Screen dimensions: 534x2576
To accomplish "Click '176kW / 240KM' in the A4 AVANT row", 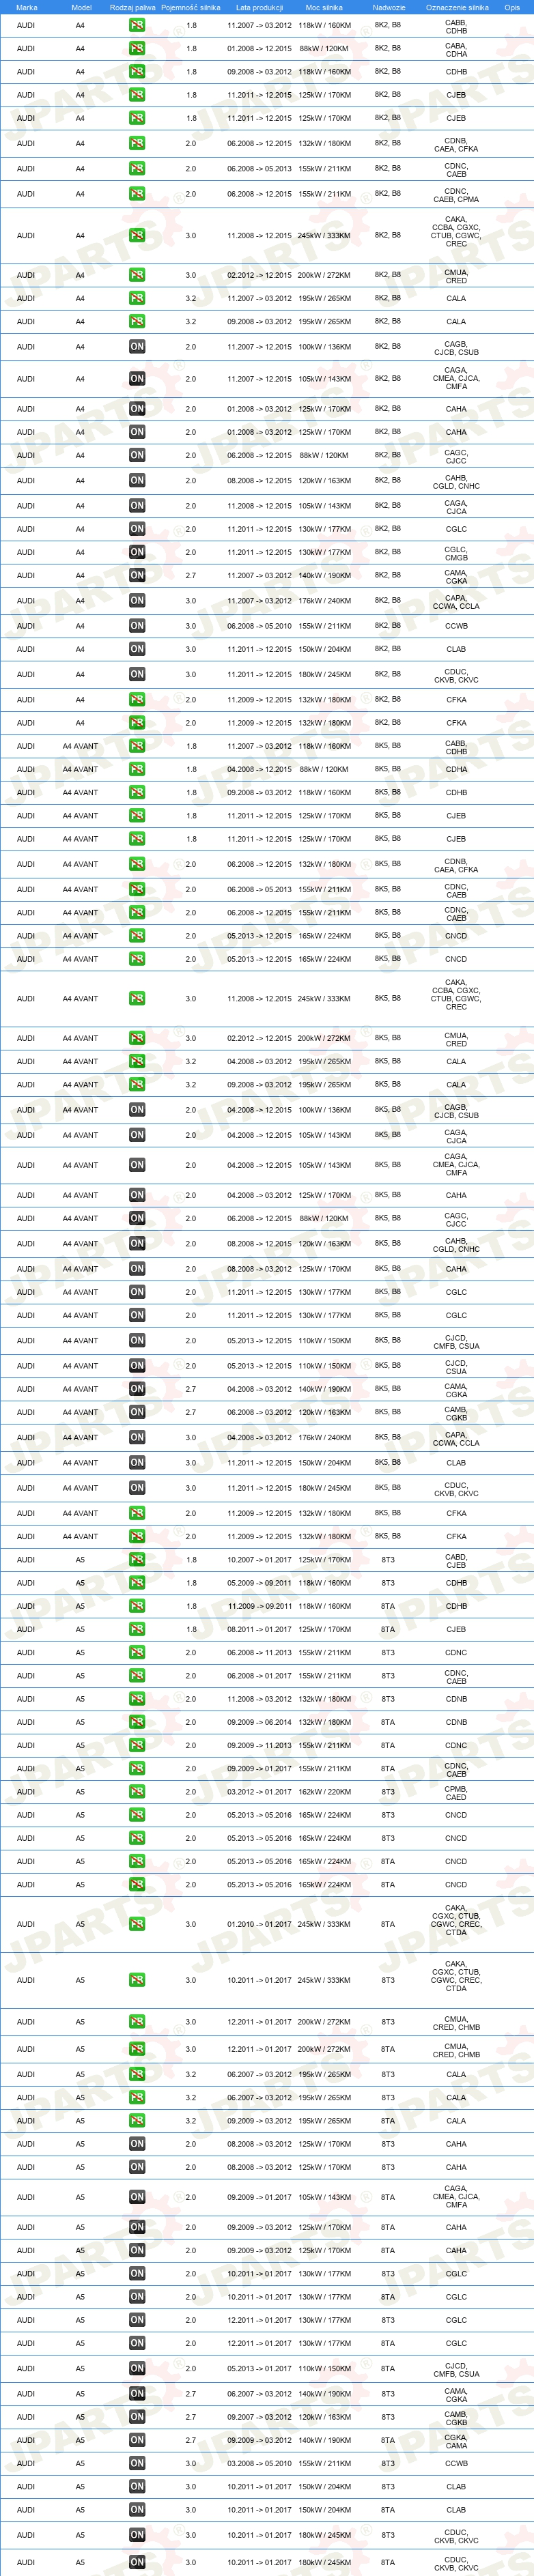I will (x=325, y=1438).
